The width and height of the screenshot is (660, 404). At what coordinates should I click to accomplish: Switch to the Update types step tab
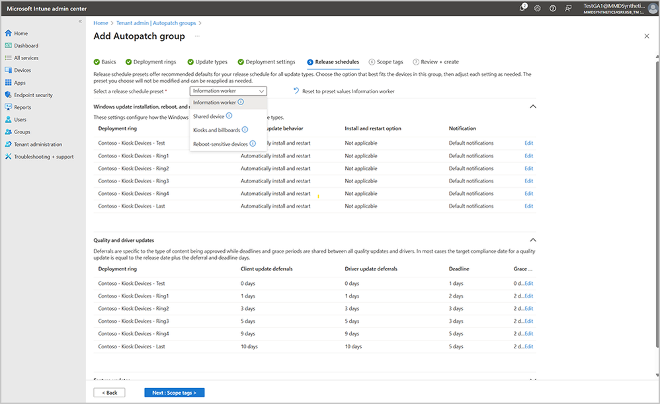click(207, 62)
